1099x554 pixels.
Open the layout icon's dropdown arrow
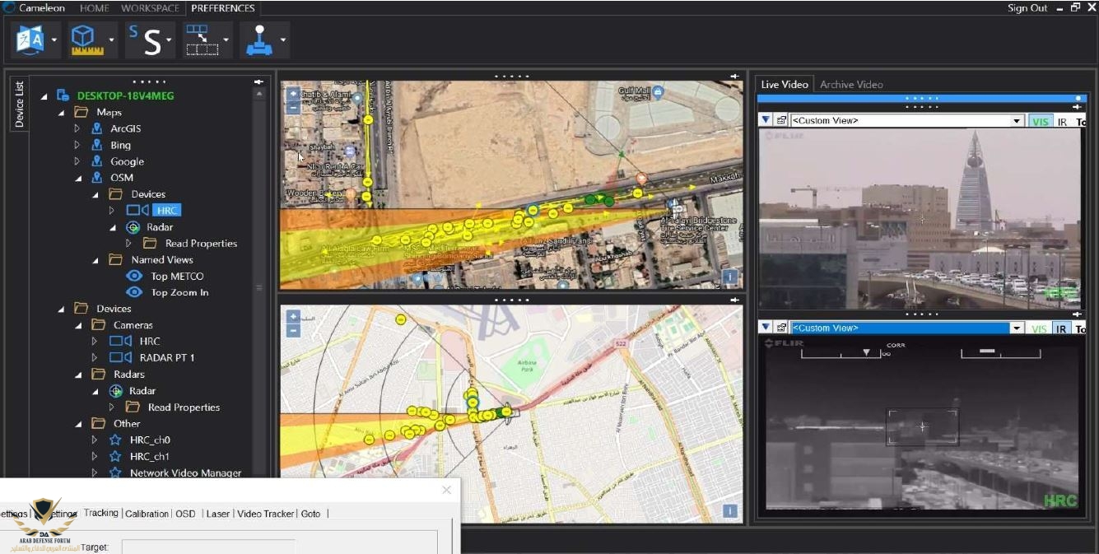click(226, 40)
